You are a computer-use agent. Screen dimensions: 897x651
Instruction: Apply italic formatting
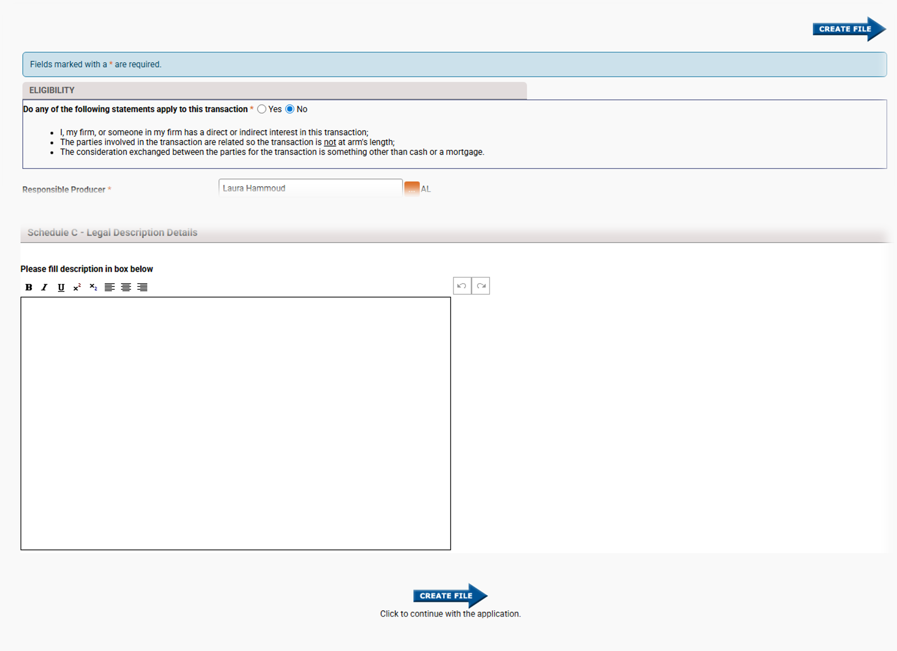click(45, 288)
